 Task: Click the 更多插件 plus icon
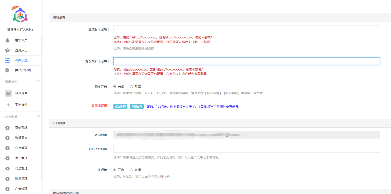[x=8, y=104]
